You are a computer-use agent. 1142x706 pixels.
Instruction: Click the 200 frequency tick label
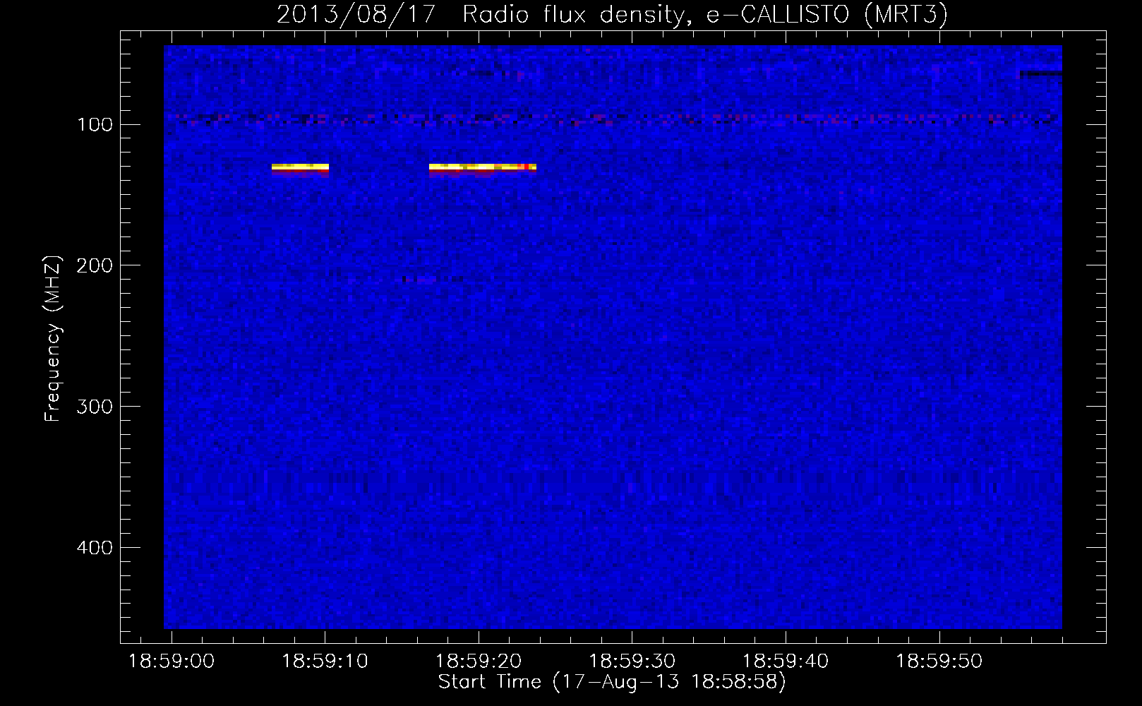point(95,266)
